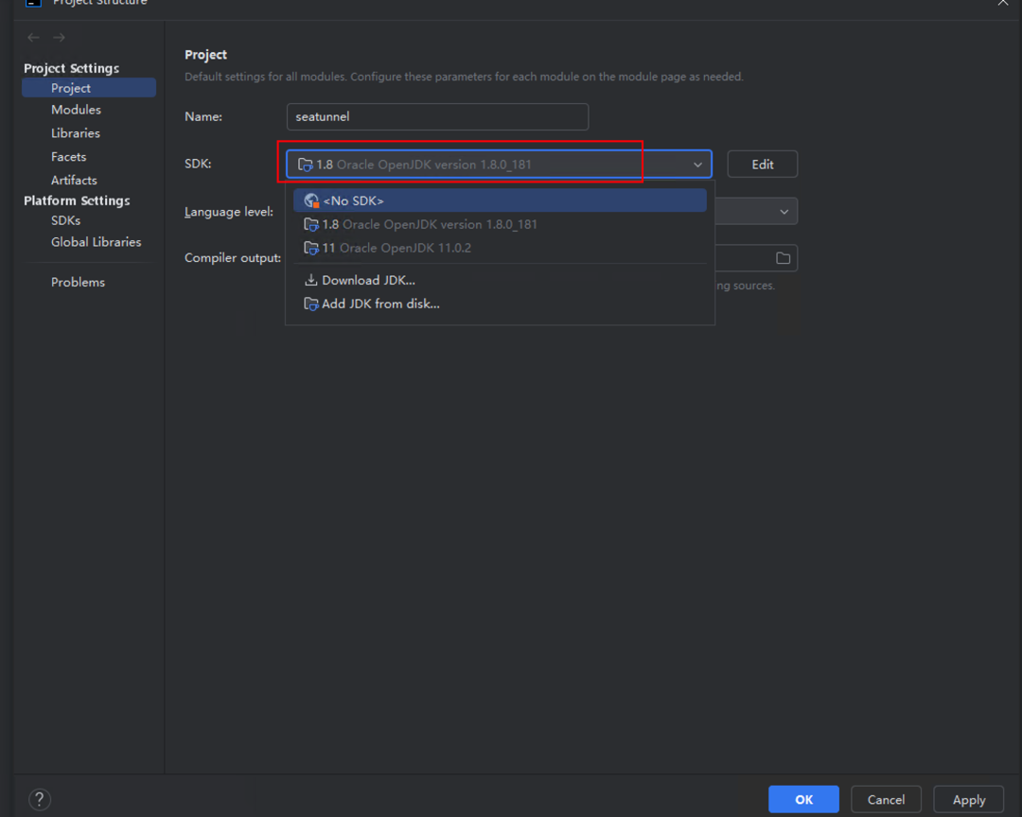
Task: Choose 11 Oracle OpenJDK 11.0.2 option
Action: tap(500, 248)
